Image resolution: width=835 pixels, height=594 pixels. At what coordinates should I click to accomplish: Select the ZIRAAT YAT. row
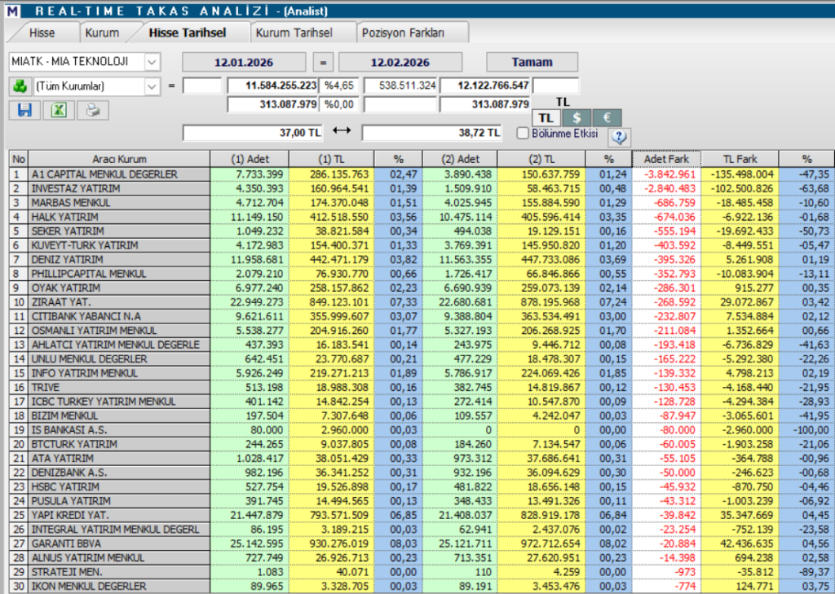pos(422,301)
